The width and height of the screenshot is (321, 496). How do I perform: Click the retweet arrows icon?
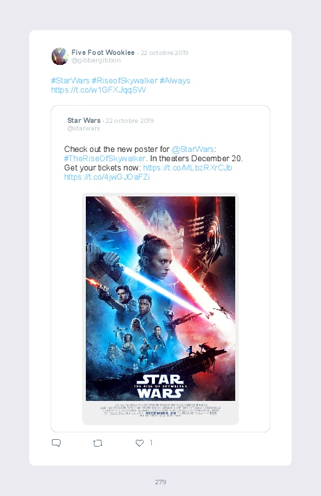click(x=98, y=443)
